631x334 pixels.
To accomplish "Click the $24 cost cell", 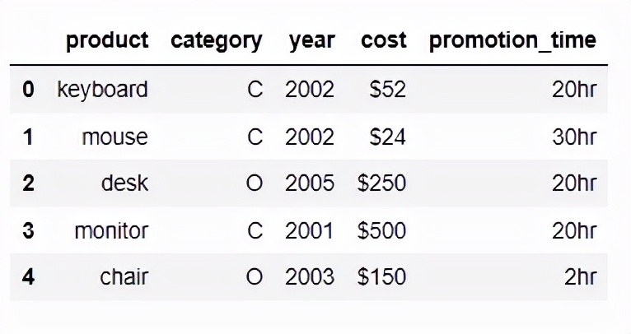I will [388, 137].
